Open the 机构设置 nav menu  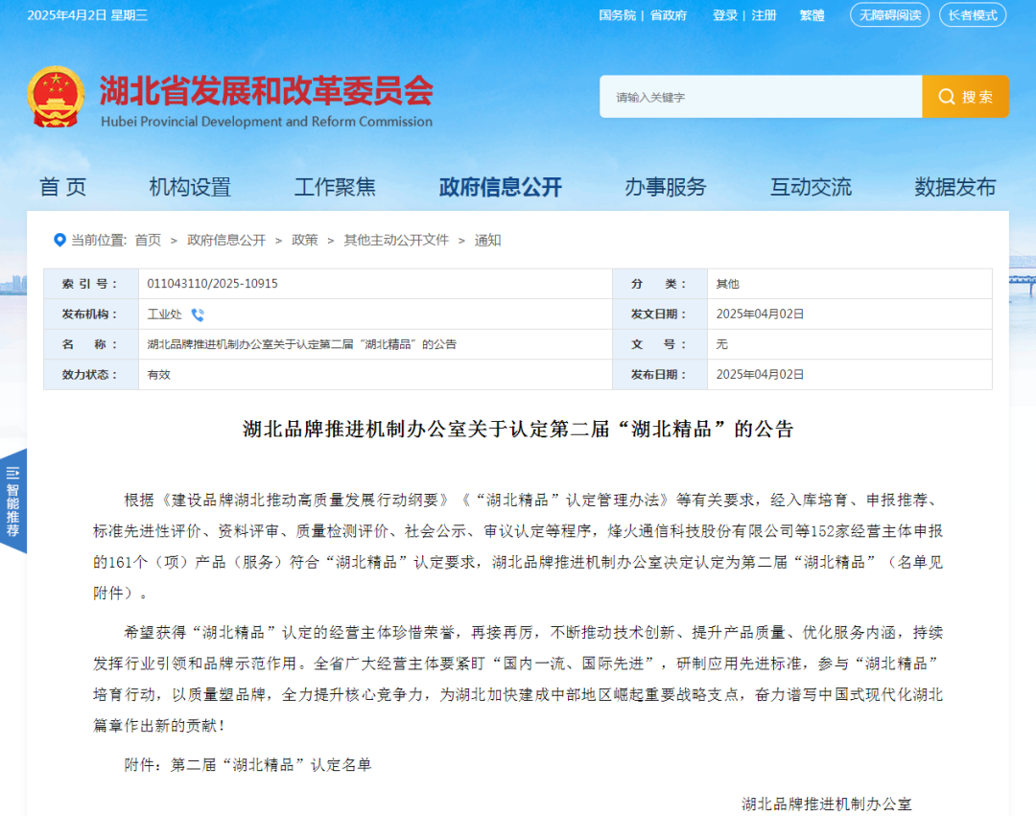coord(190,187)
